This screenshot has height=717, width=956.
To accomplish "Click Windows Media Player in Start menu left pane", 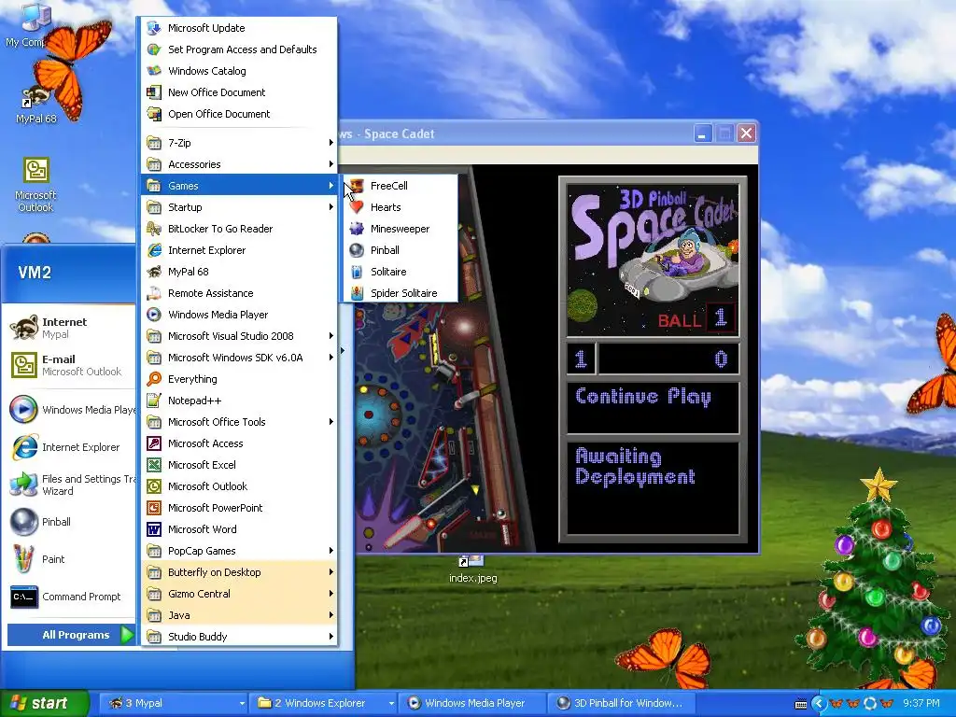I will pyautogui.click(x=69, y=410).
